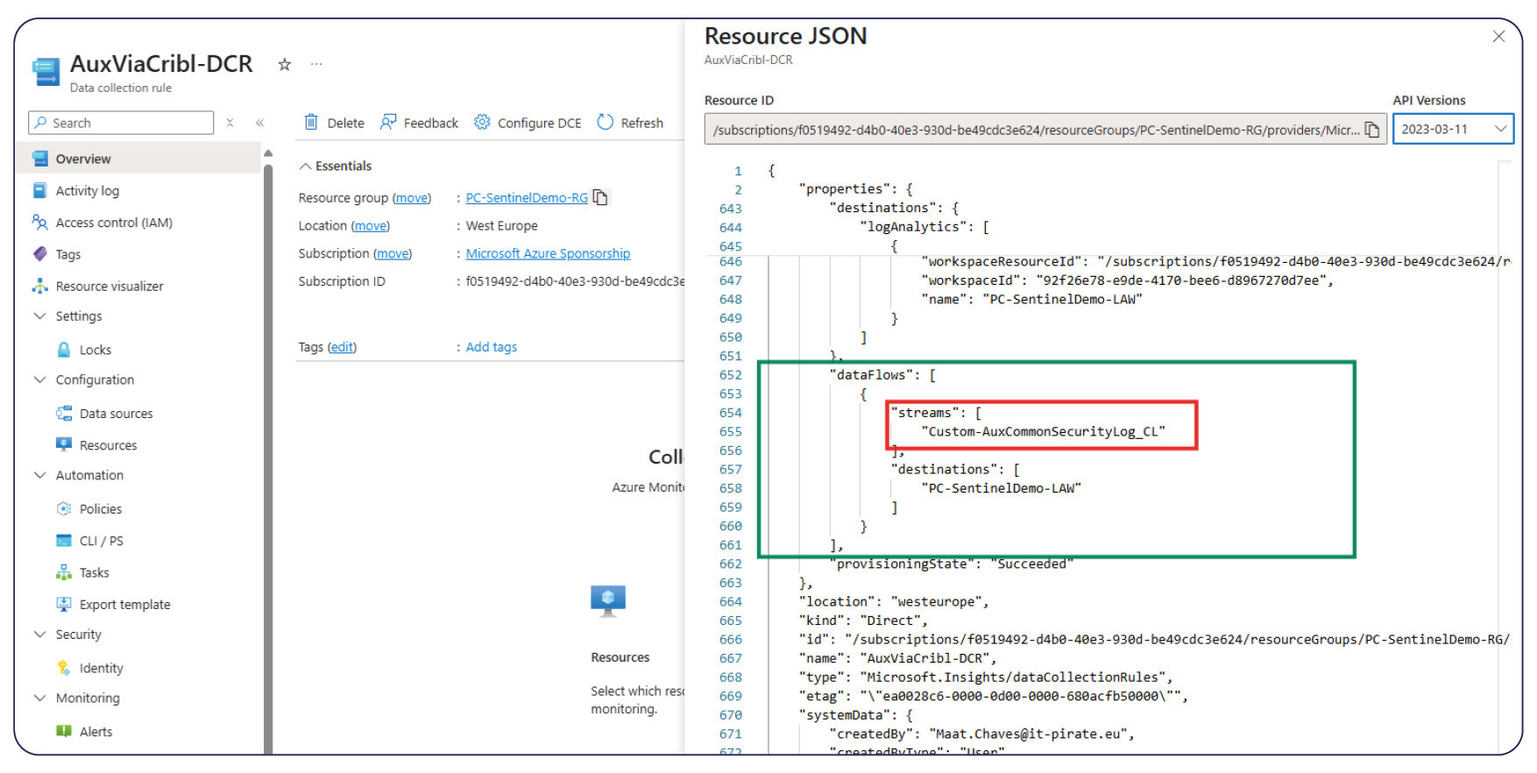Click the "kind": "Direct" JSON line
Image resolution: width=1537 pixels, height=773 pixels.
[x=863, y=621]
